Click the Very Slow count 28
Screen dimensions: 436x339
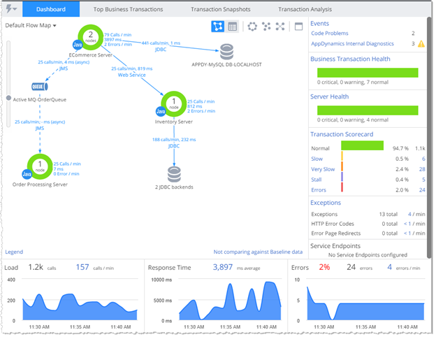tap(422, 169)
